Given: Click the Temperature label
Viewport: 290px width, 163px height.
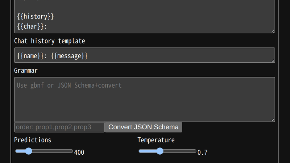Looking at the screenshot, I should pos(156,140).
